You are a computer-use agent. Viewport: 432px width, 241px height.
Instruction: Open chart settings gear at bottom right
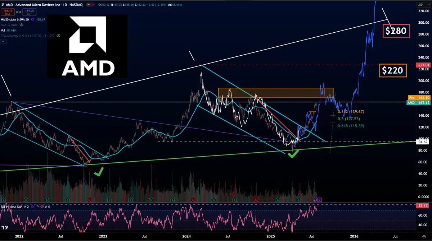[424, 237]
